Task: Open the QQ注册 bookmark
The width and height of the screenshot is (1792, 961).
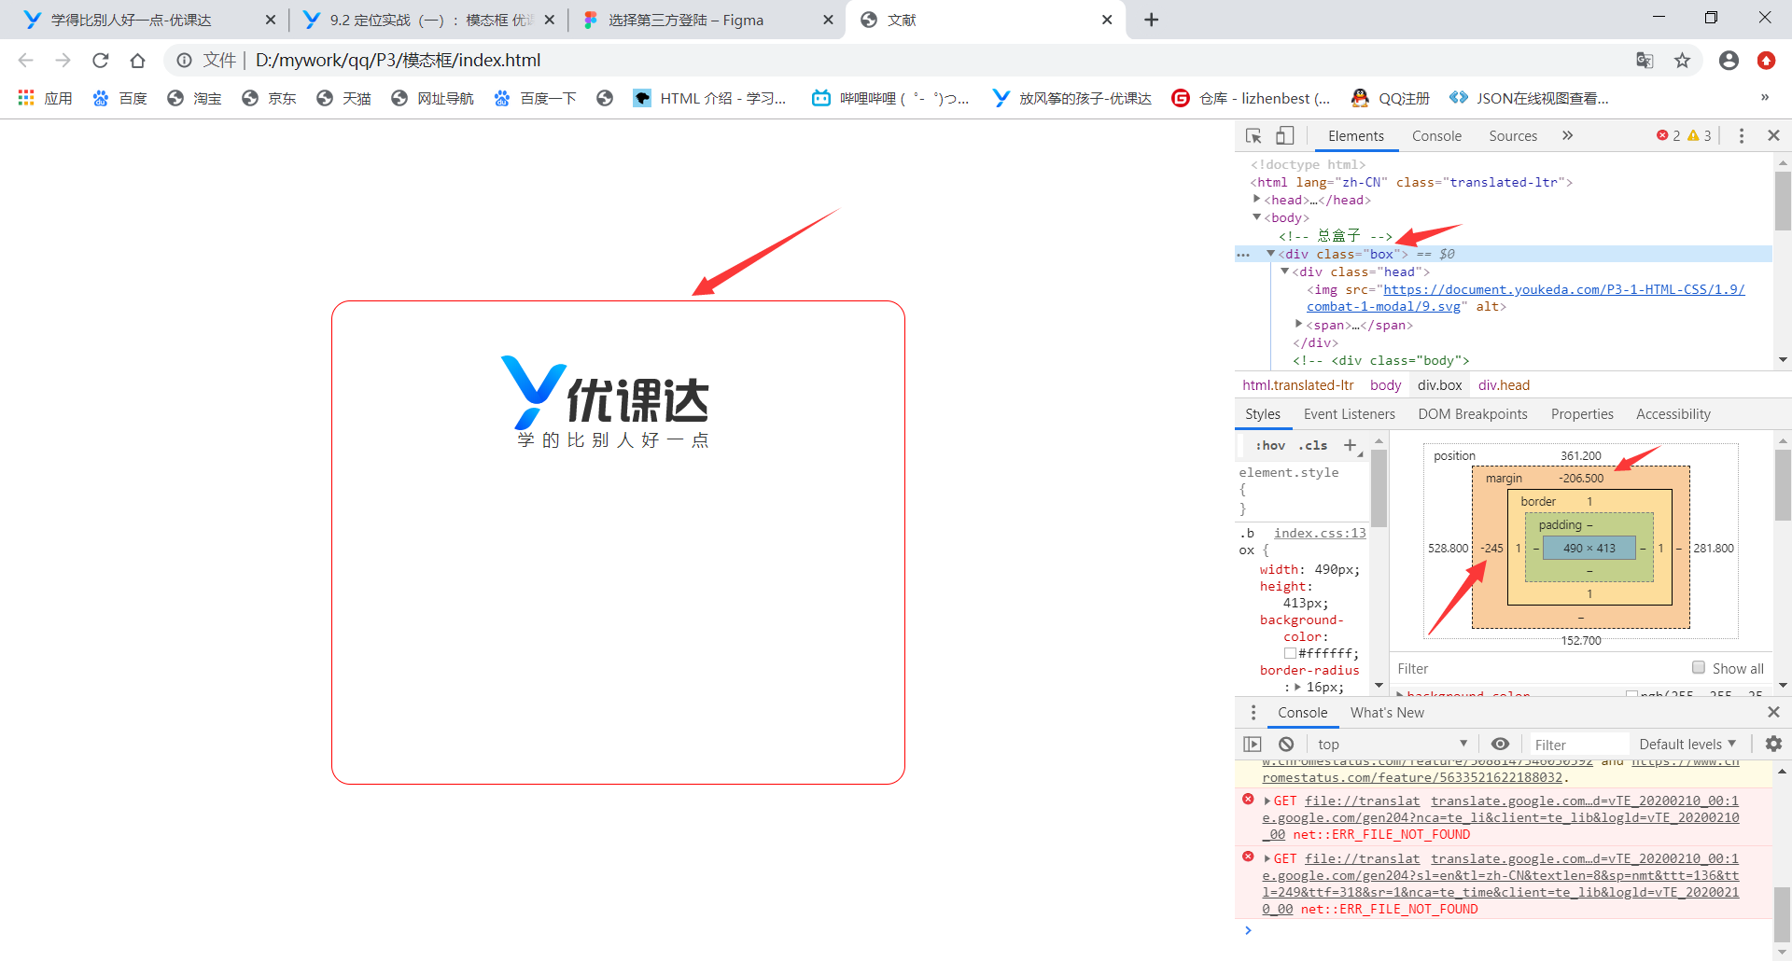Action: [1390, 98]
